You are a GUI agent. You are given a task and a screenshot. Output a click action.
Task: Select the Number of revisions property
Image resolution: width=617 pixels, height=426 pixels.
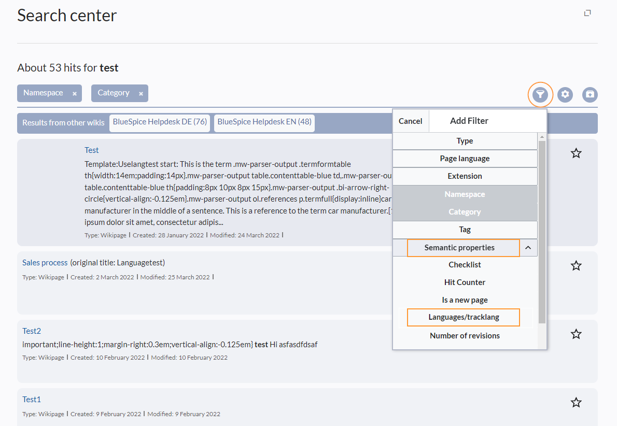click(x=465, y=336)
